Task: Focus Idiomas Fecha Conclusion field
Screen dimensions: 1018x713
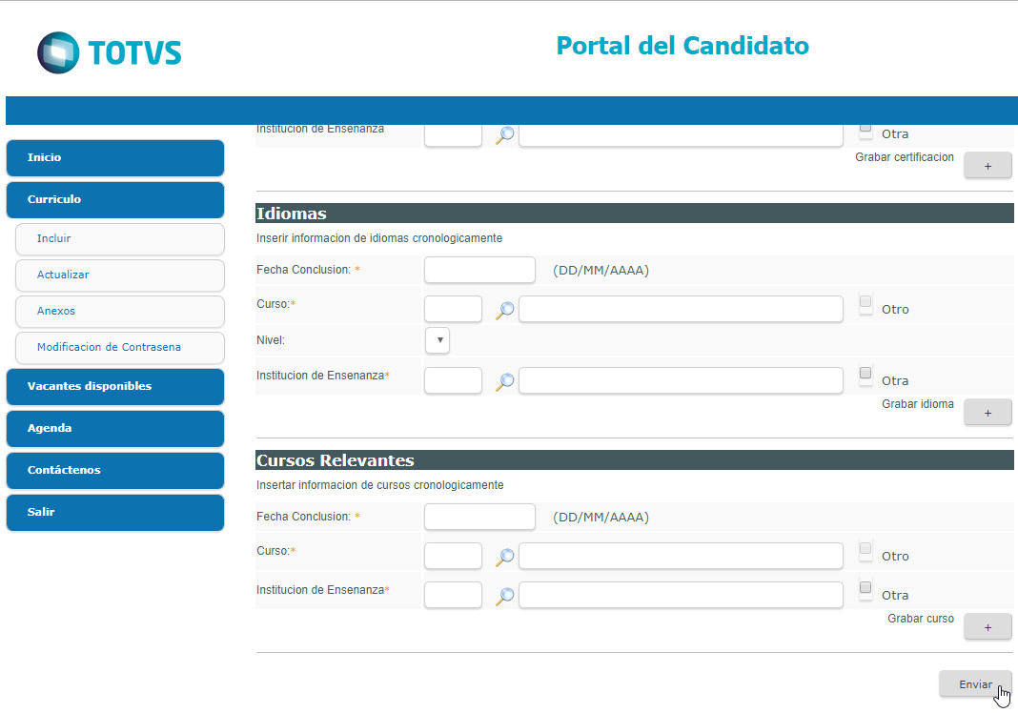Action: coord(479,270)
